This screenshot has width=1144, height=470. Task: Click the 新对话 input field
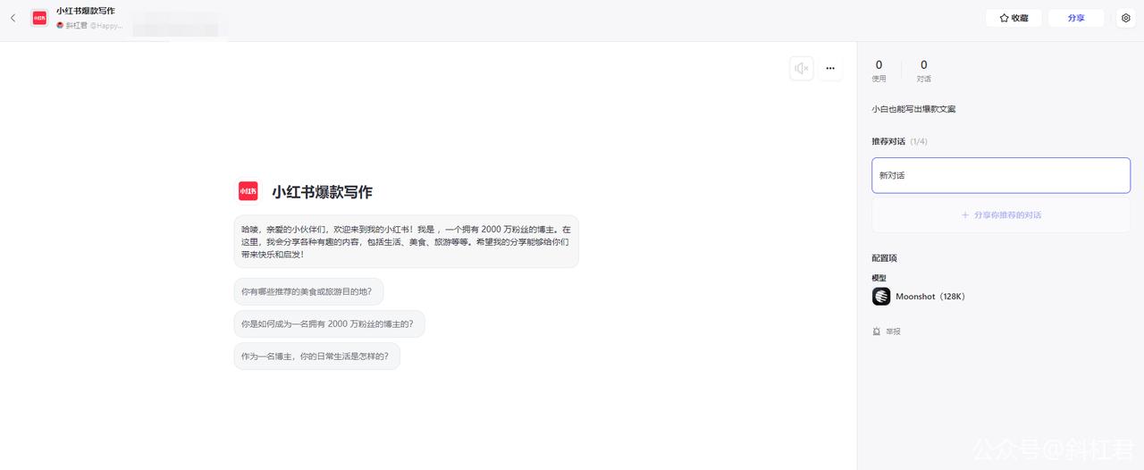pos(1001,175)
